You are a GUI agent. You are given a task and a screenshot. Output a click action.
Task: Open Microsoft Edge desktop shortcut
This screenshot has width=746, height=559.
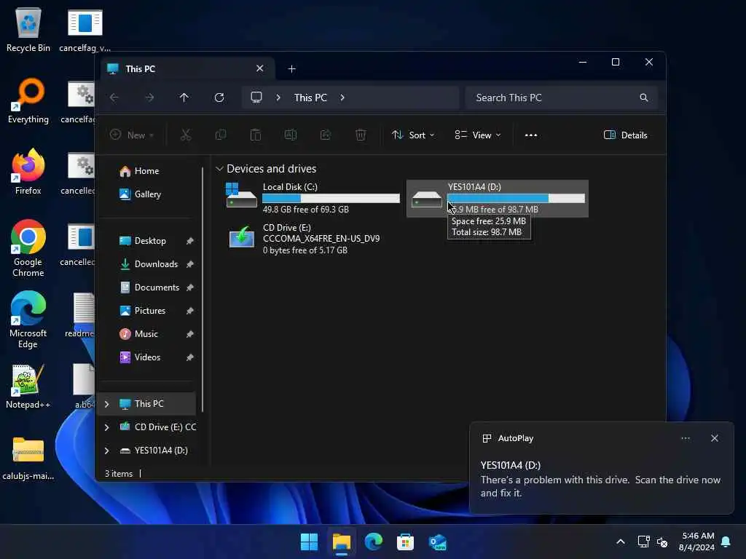pyautogui.click(x=28, y=320)
